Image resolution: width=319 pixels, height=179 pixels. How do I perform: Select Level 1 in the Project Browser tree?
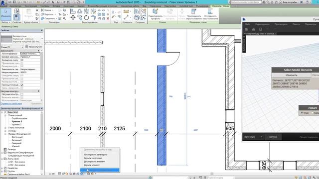(x=16, y=121)
